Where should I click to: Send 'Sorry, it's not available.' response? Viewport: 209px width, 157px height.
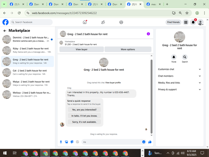84,122
